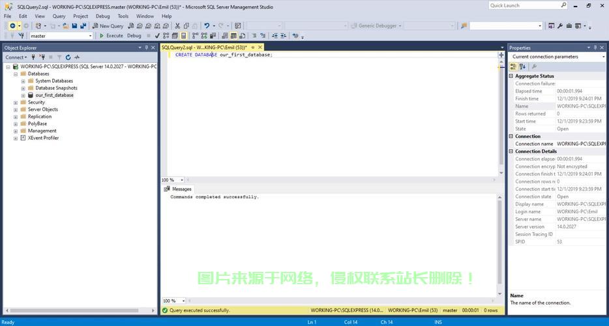Expand the Management folder
Viewport: 609px width, 326px height.
coord(16,131)
